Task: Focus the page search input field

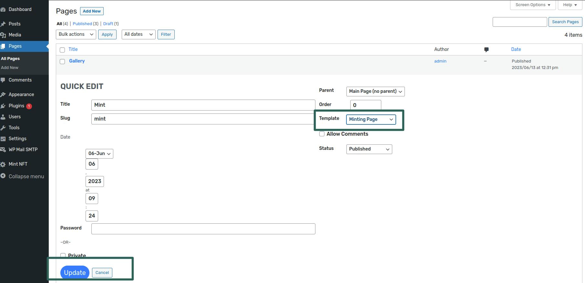Action: [520, 22]
